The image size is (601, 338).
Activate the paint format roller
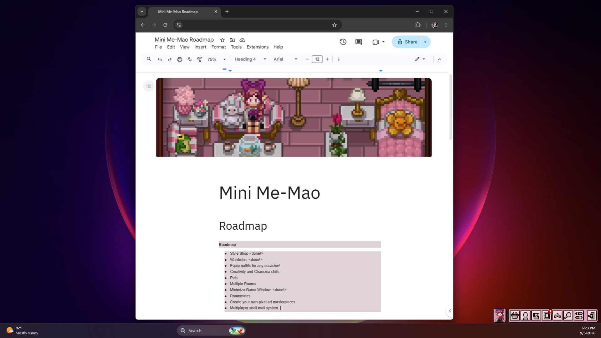point(199,59)
